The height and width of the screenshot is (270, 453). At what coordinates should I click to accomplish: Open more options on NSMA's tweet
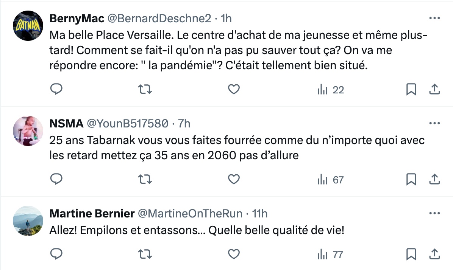click(434, 123)
